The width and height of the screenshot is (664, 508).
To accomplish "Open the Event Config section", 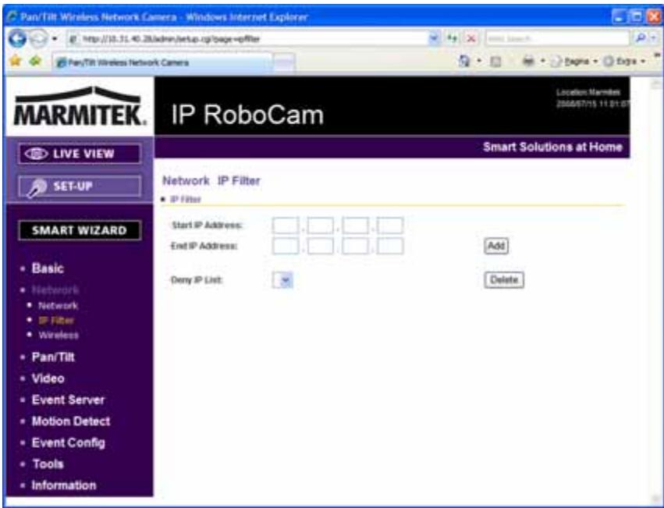I will [x=68, y=442].
